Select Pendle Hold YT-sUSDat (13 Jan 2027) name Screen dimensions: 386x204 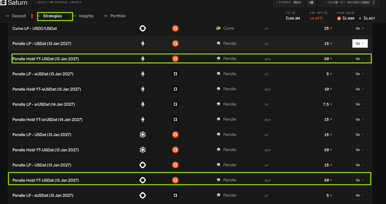coord(47,89)
